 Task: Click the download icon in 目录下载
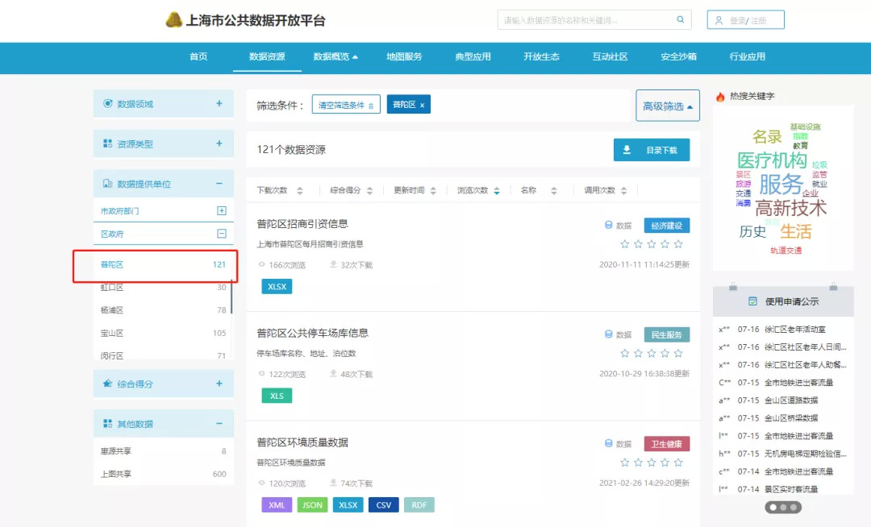tap(627, 150)
